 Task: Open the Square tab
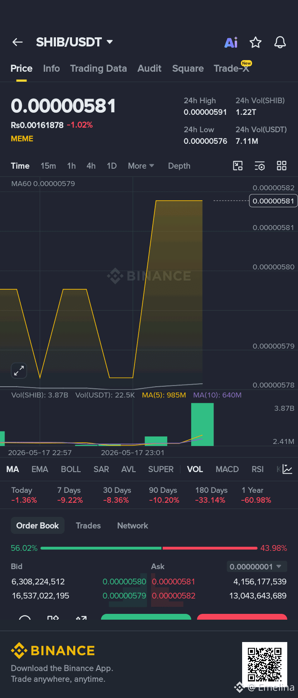click(x=188, y=68)
